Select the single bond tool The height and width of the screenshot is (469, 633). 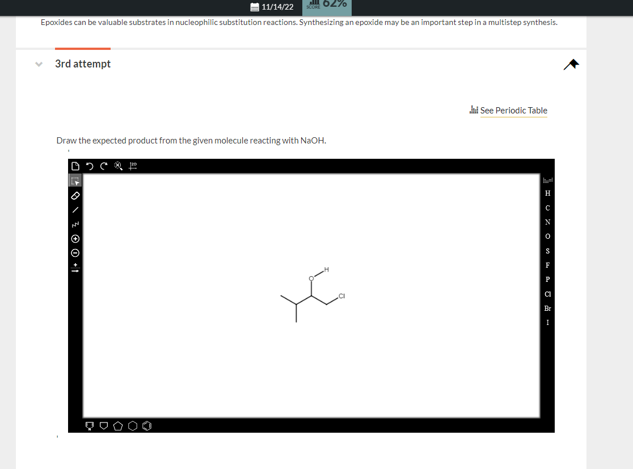tap(75, 209)
